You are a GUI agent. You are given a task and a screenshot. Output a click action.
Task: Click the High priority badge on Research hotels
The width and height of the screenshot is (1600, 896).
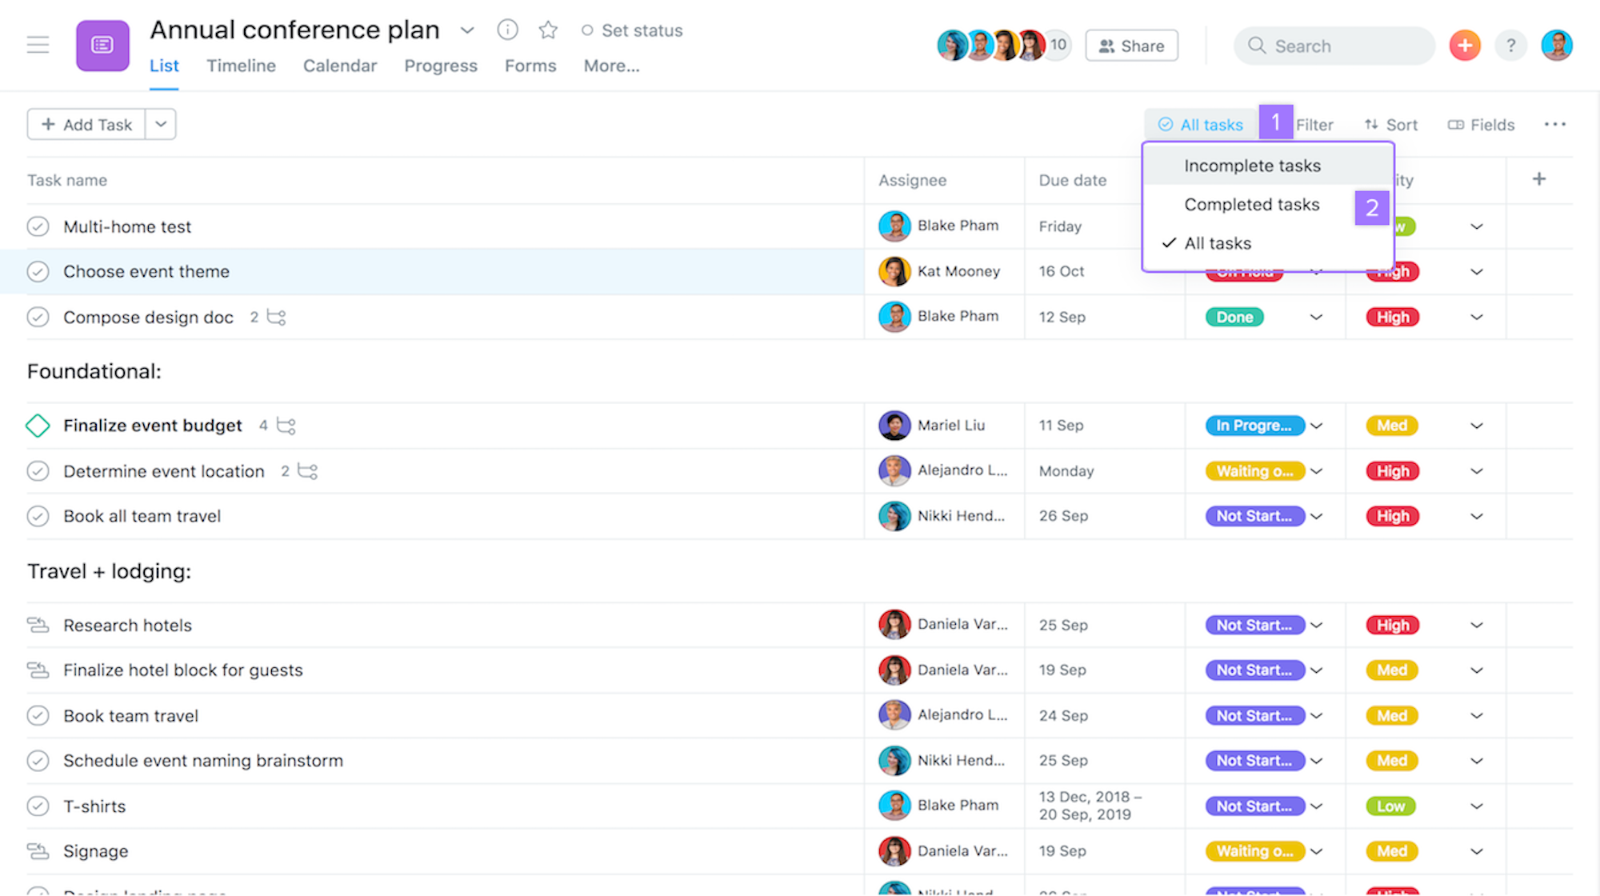(x=1392, y=625)
